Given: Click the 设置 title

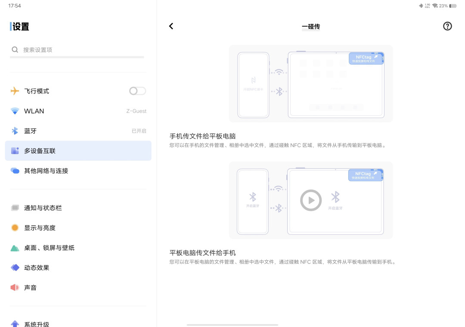Looking at the screenshot, I should click(x=21, y=26).
